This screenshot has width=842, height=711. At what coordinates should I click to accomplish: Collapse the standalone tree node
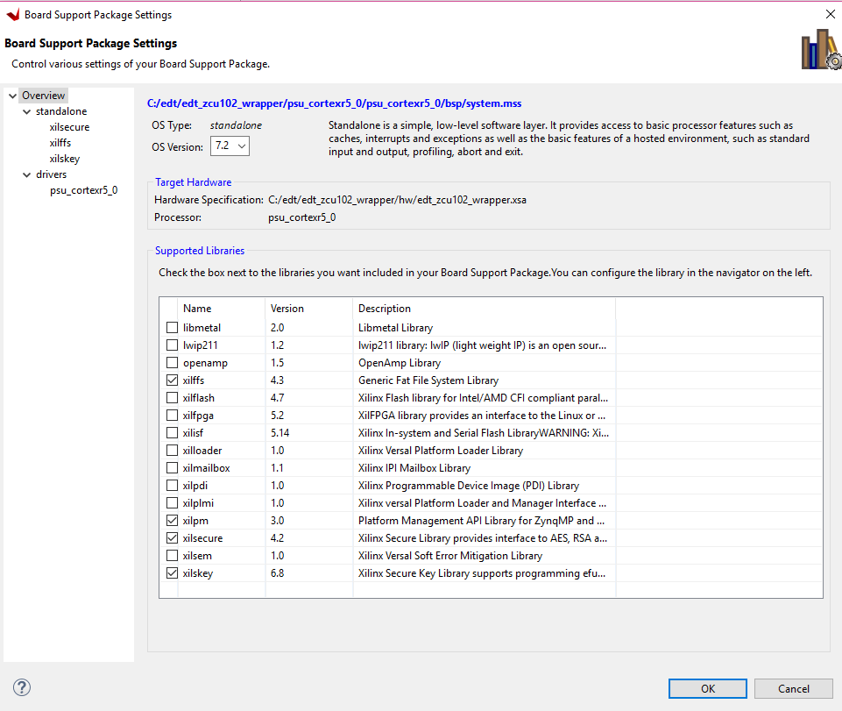click(25, 111)
